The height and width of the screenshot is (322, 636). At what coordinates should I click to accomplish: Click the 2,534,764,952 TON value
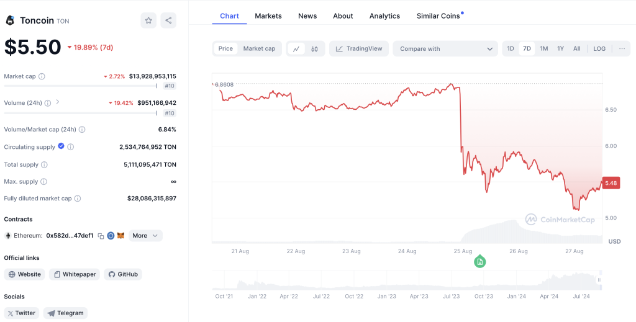tap(148, 147)
